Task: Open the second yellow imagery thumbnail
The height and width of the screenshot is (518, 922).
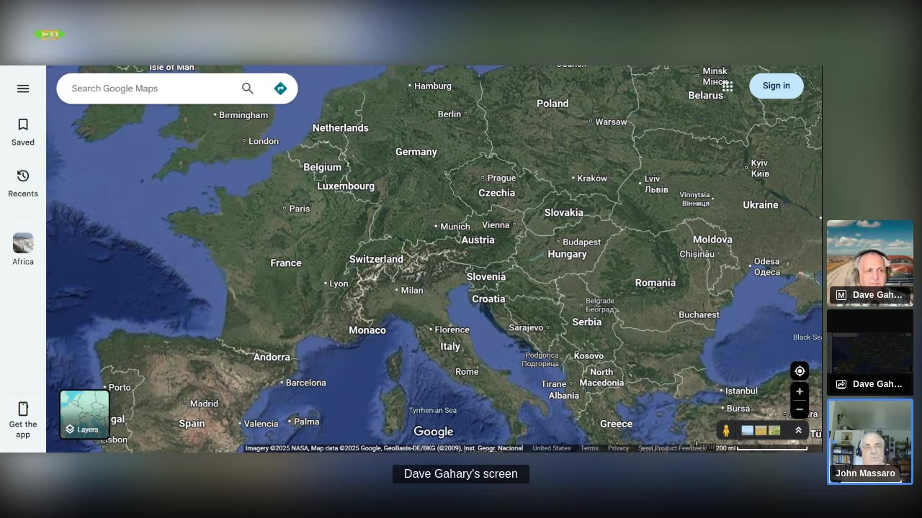Action: (x=761, y=430)
